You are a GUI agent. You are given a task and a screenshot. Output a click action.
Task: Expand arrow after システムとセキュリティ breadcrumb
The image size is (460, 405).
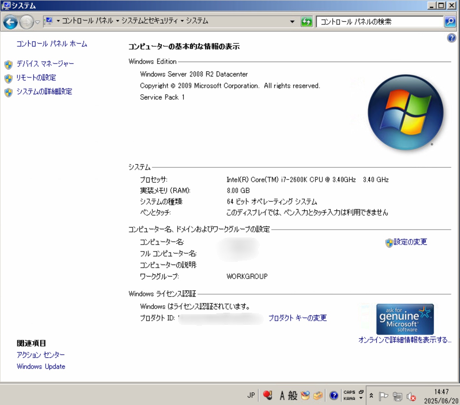182,21
